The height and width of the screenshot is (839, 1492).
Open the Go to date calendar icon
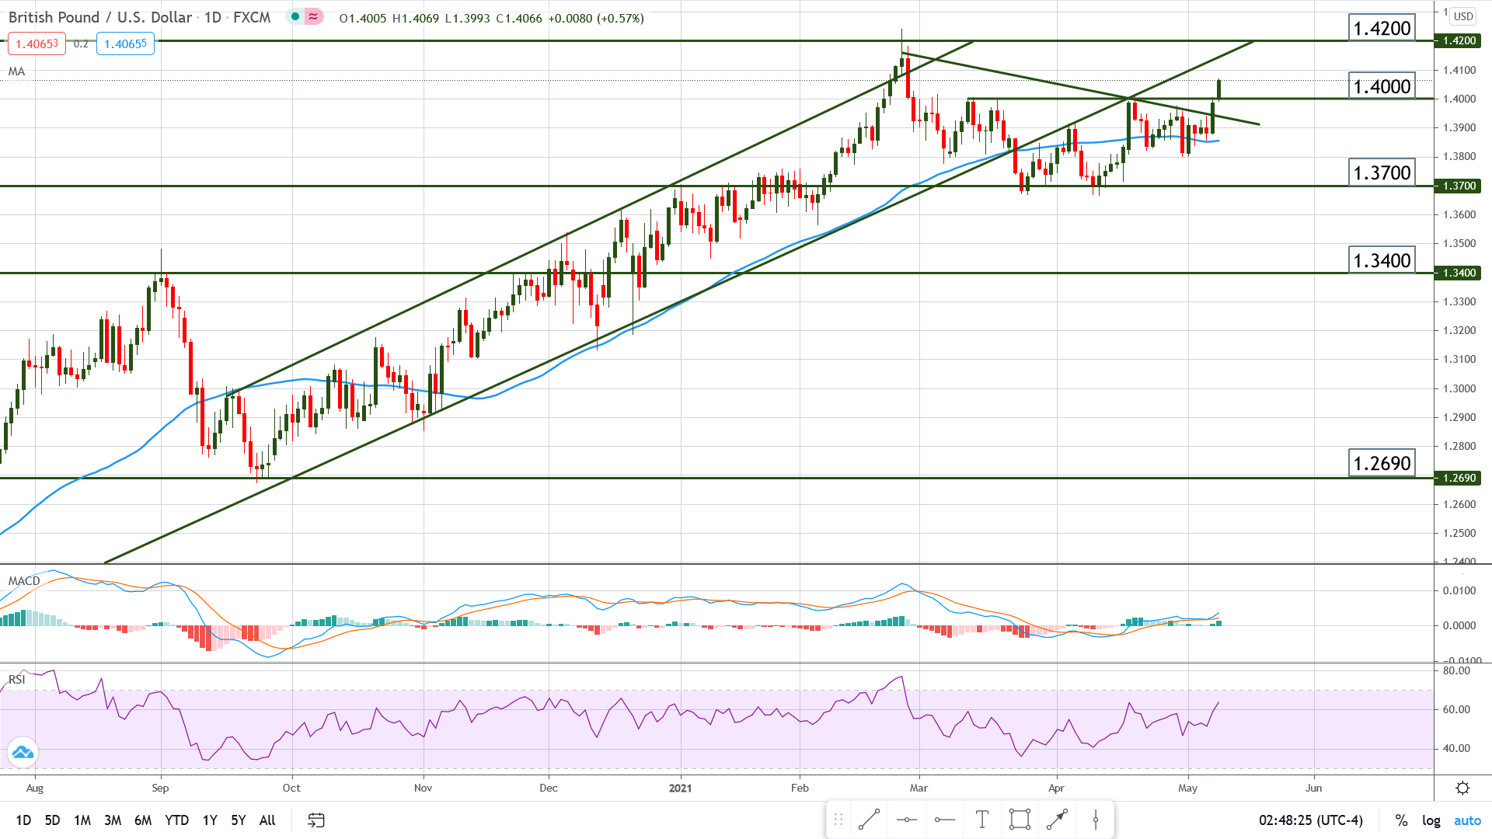pos(315,820)
